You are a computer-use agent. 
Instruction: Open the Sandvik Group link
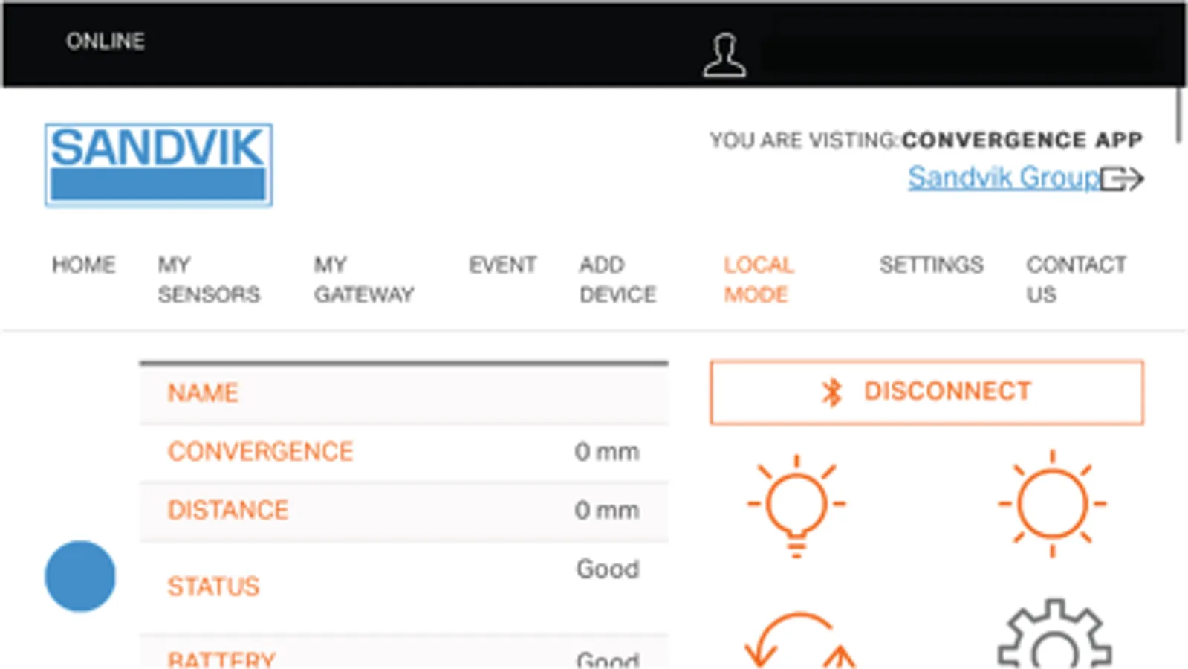point(1004,178)
